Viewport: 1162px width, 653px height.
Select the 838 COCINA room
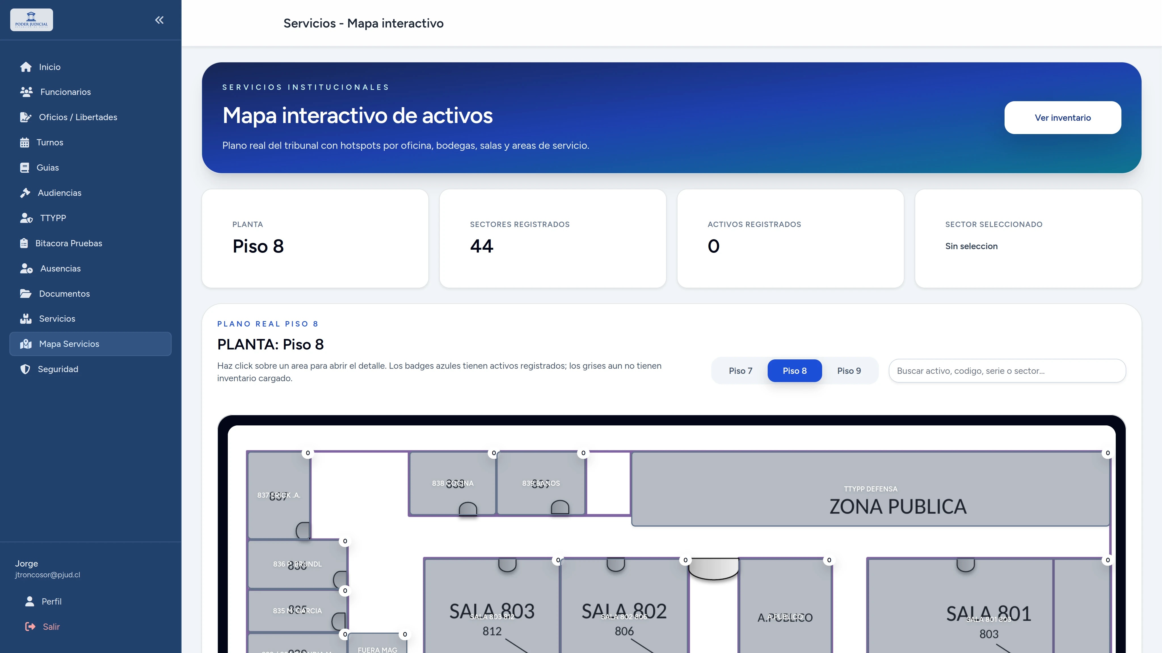[452, 483]
